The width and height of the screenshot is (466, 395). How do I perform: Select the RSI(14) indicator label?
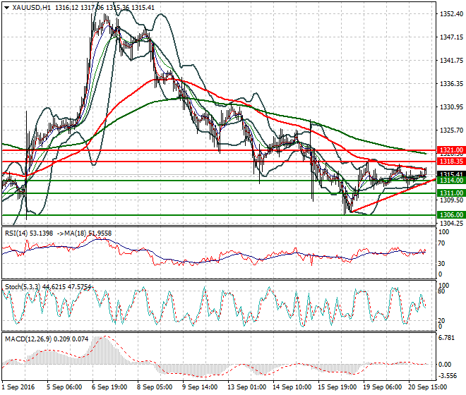click(17, 233)
